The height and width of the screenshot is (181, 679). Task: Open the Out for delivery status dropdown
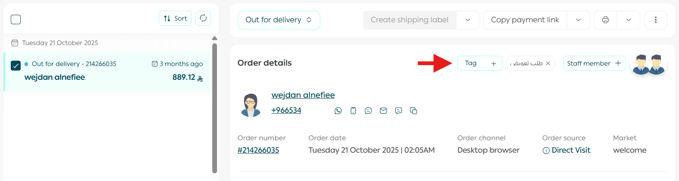(x=279, y=20)
